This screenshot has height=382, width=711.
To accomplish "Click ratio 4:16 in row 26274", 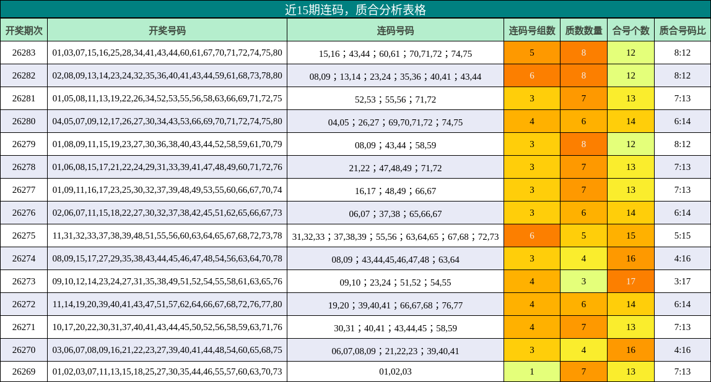I will coord(683,258).
